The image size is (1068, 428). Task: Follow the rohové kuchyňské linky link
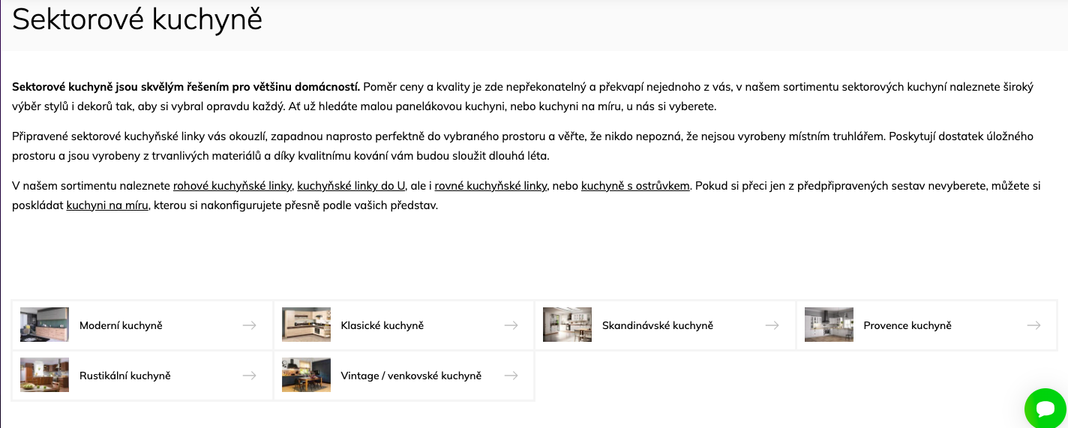coord(232,186)
